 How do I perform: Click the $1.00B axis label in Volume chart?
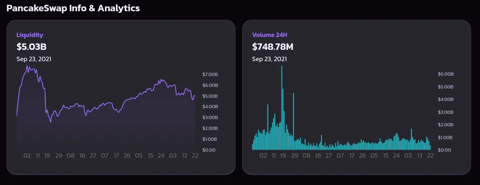[x=445, y=138]
